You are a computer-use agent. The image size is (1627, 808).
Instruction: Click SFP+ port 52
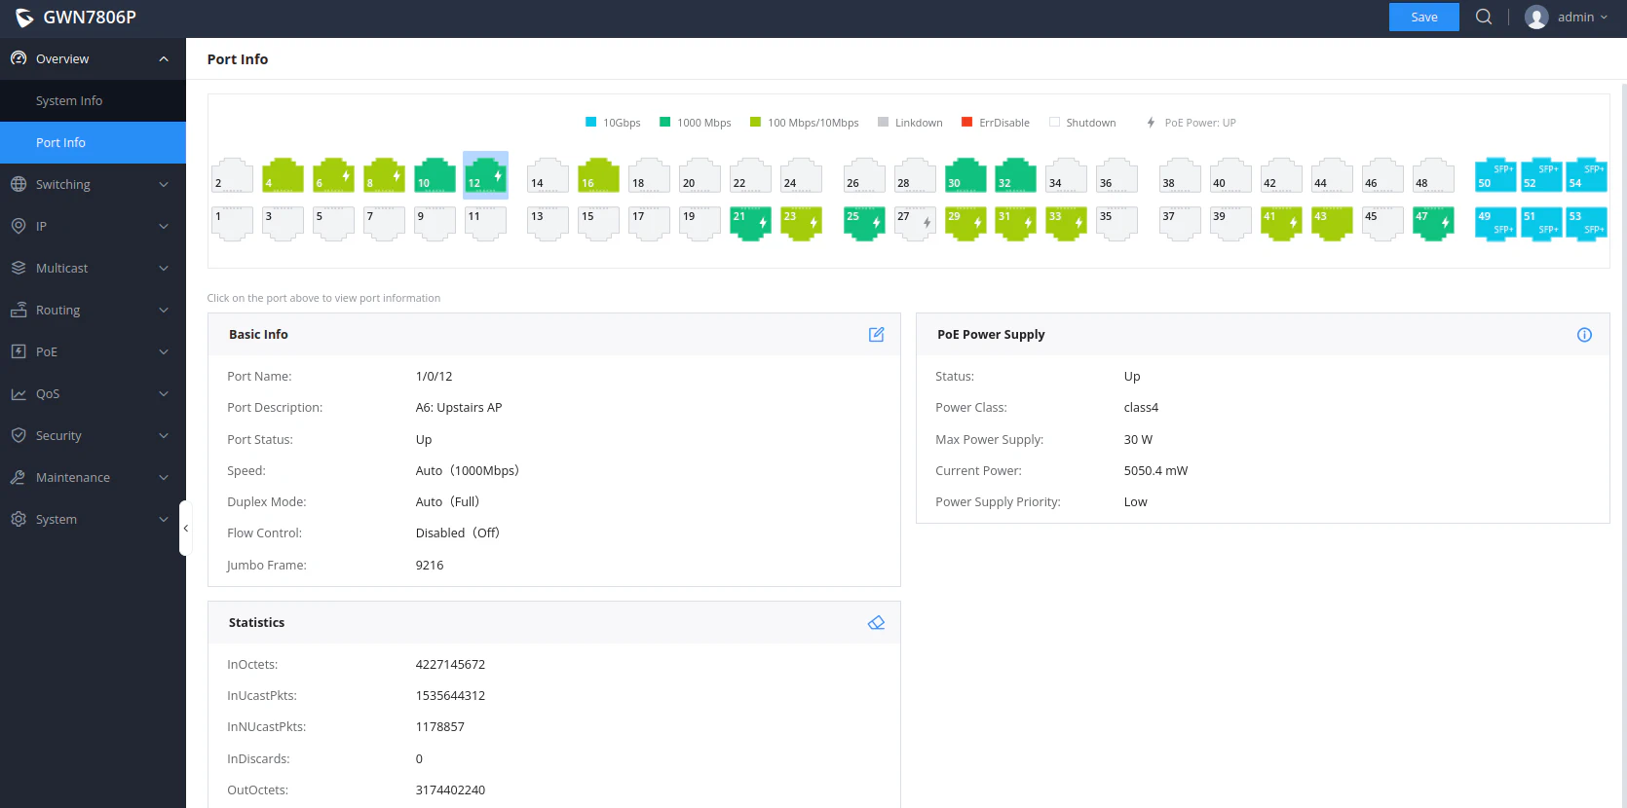coord(1541,175)
